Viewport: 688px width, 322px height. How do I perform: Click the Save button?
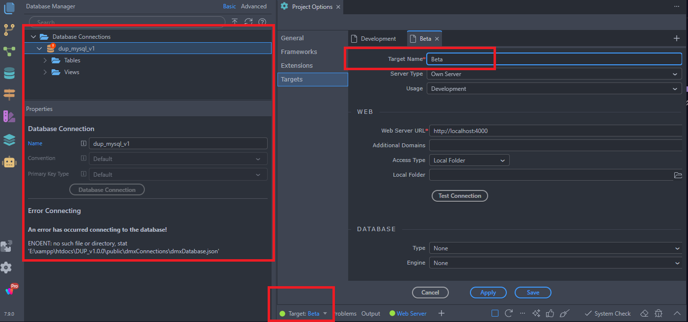[x=533, y=293]
